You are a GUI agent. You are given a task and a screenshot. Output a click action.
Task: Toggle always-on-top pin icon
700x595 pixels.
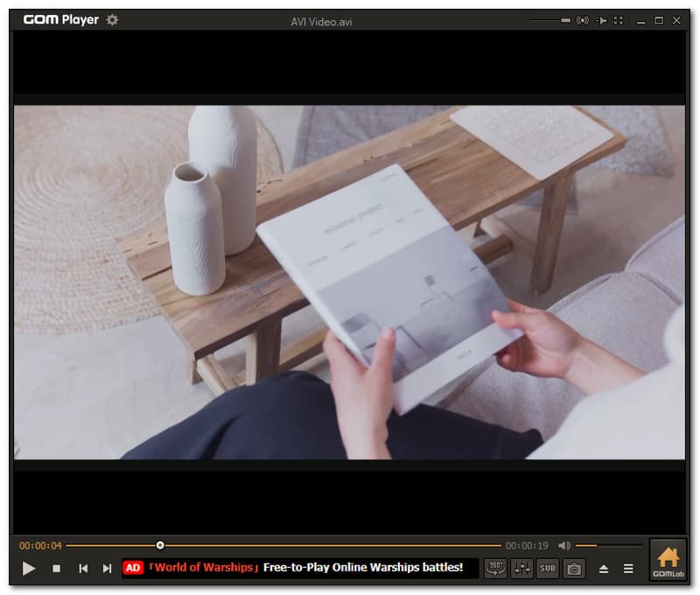click(601, 20)
